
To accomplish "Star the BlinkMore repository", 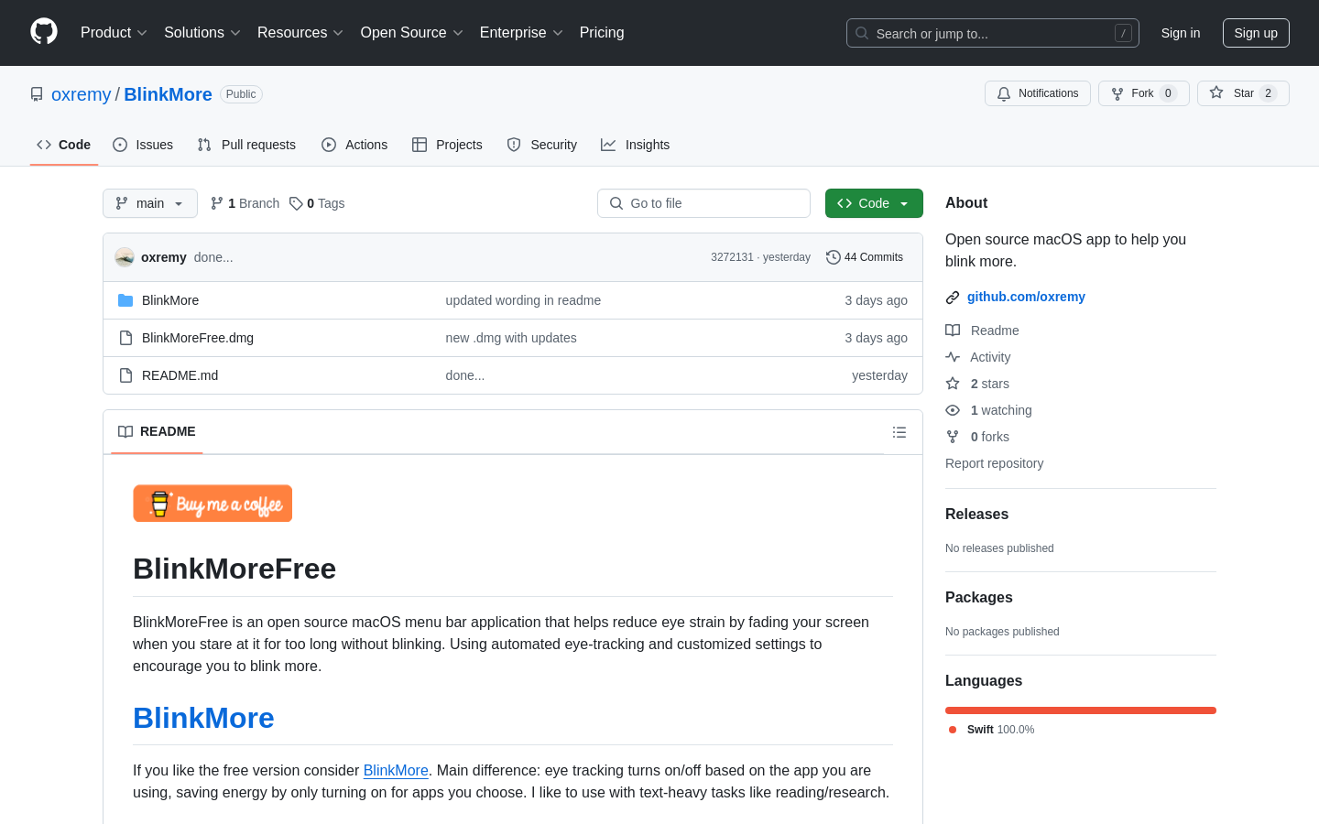I will [x=1243, y=93].
